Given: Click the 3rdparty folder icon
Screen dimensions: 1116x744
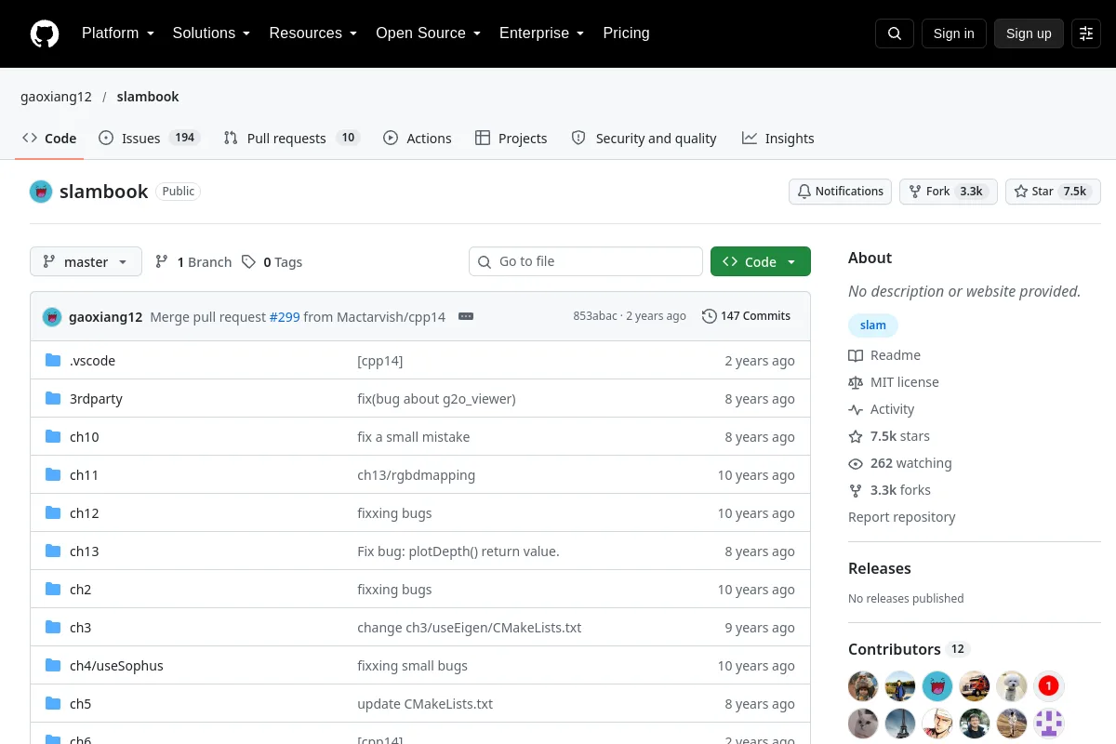Looking at the screenshot, I should pos(53,399).
